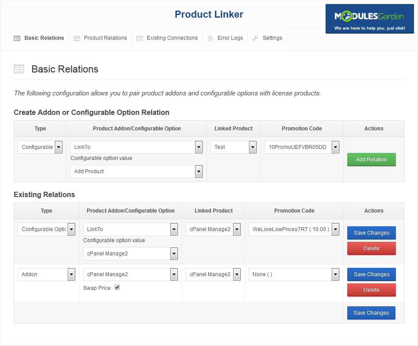Open linked product dropdown in the LinkTo row
The height and width of the screenshot is (346, 418).
coord(213,229)
